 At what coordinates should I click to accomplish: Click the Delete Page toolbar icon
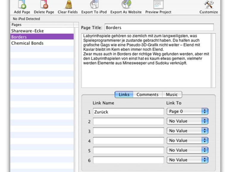pos(43,5)
